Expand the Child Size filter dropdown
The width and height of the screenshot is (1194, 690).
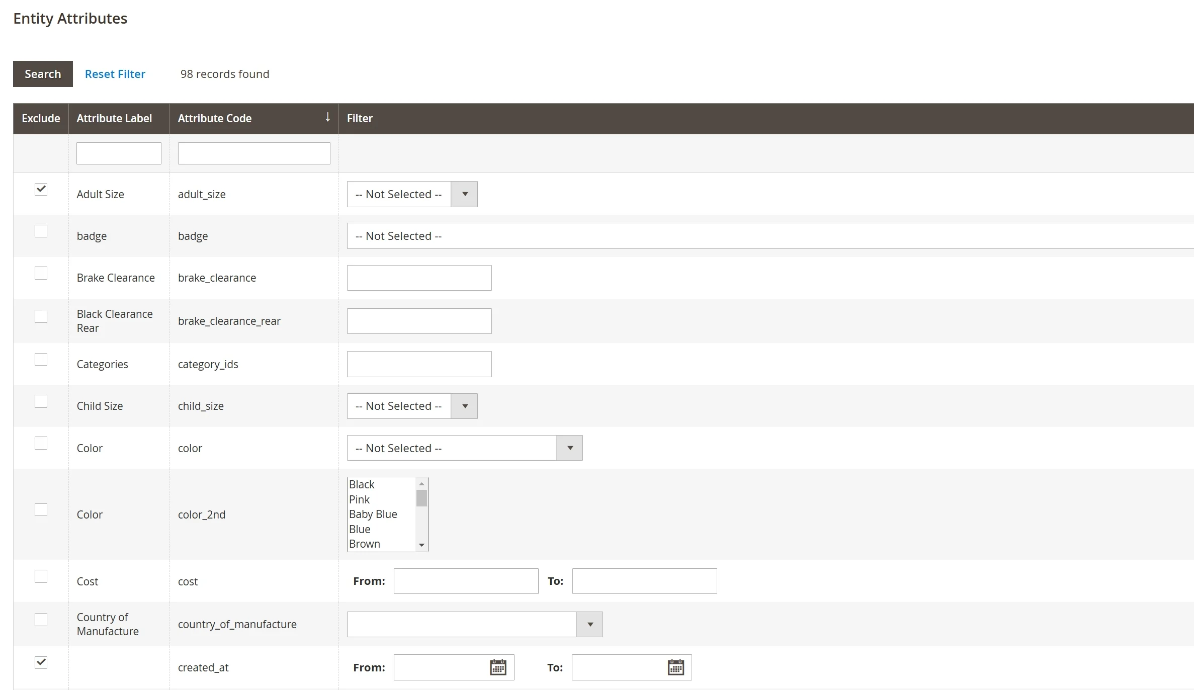[465, 406]
